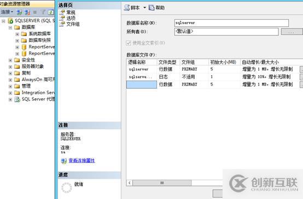Click the SQLSERVER server node icon
Viewport: 303px width, 199px height.
(10, 21)
